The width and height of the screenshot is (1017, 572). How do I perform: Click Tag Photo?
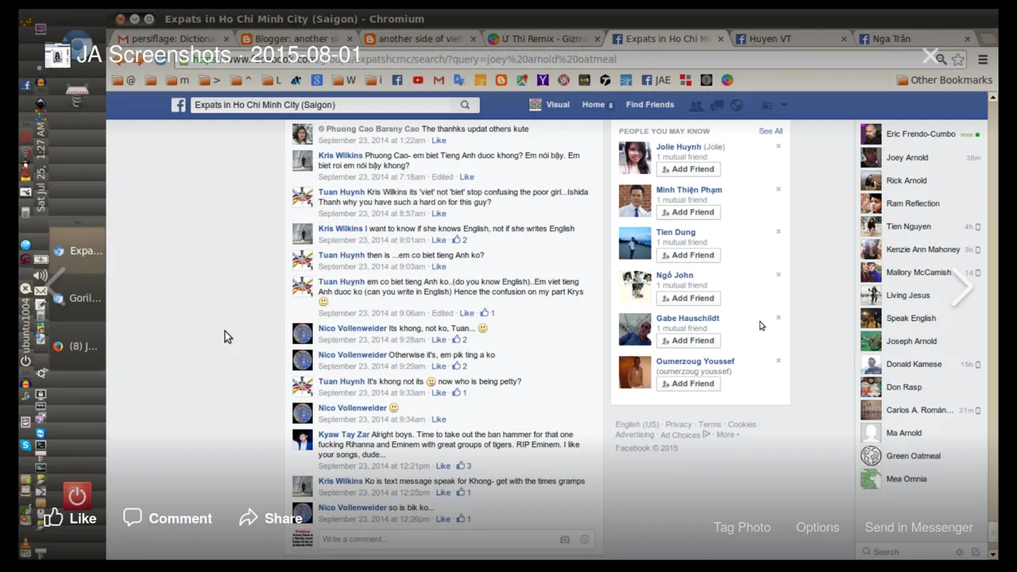point(741,528)
